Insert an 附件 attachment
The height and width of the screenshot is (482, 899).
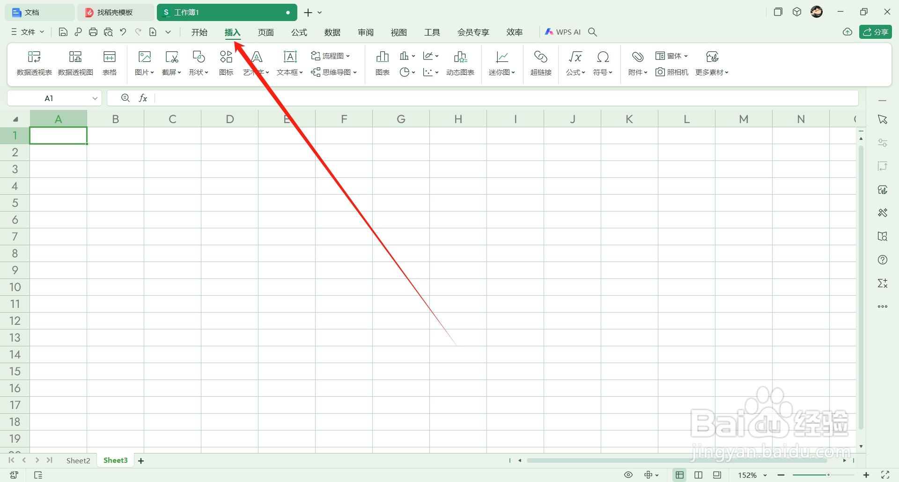point(638,63)
